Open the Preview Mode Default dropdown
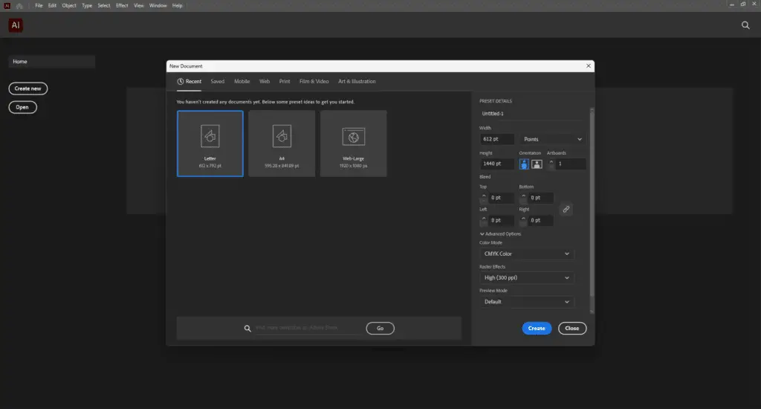The width and height of the screenshot is (761, 409). (527, 302)
